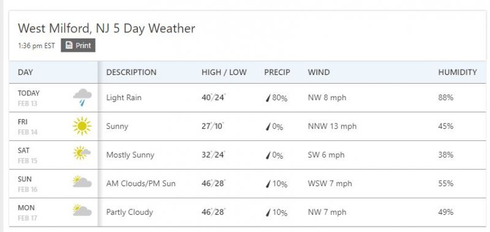Select the PRECIP column header
The image size is (490, 232).
pyautogui.click(x=277, y=72)
